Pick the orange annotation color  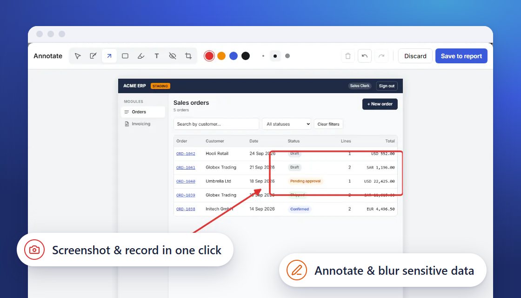click(221, 56)
